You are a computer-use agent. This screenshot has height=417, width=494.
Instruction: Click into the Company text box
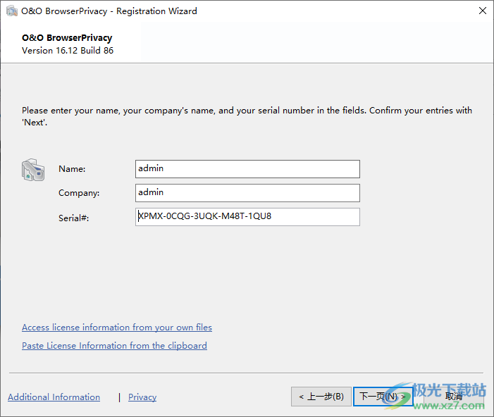pos(247,193)
